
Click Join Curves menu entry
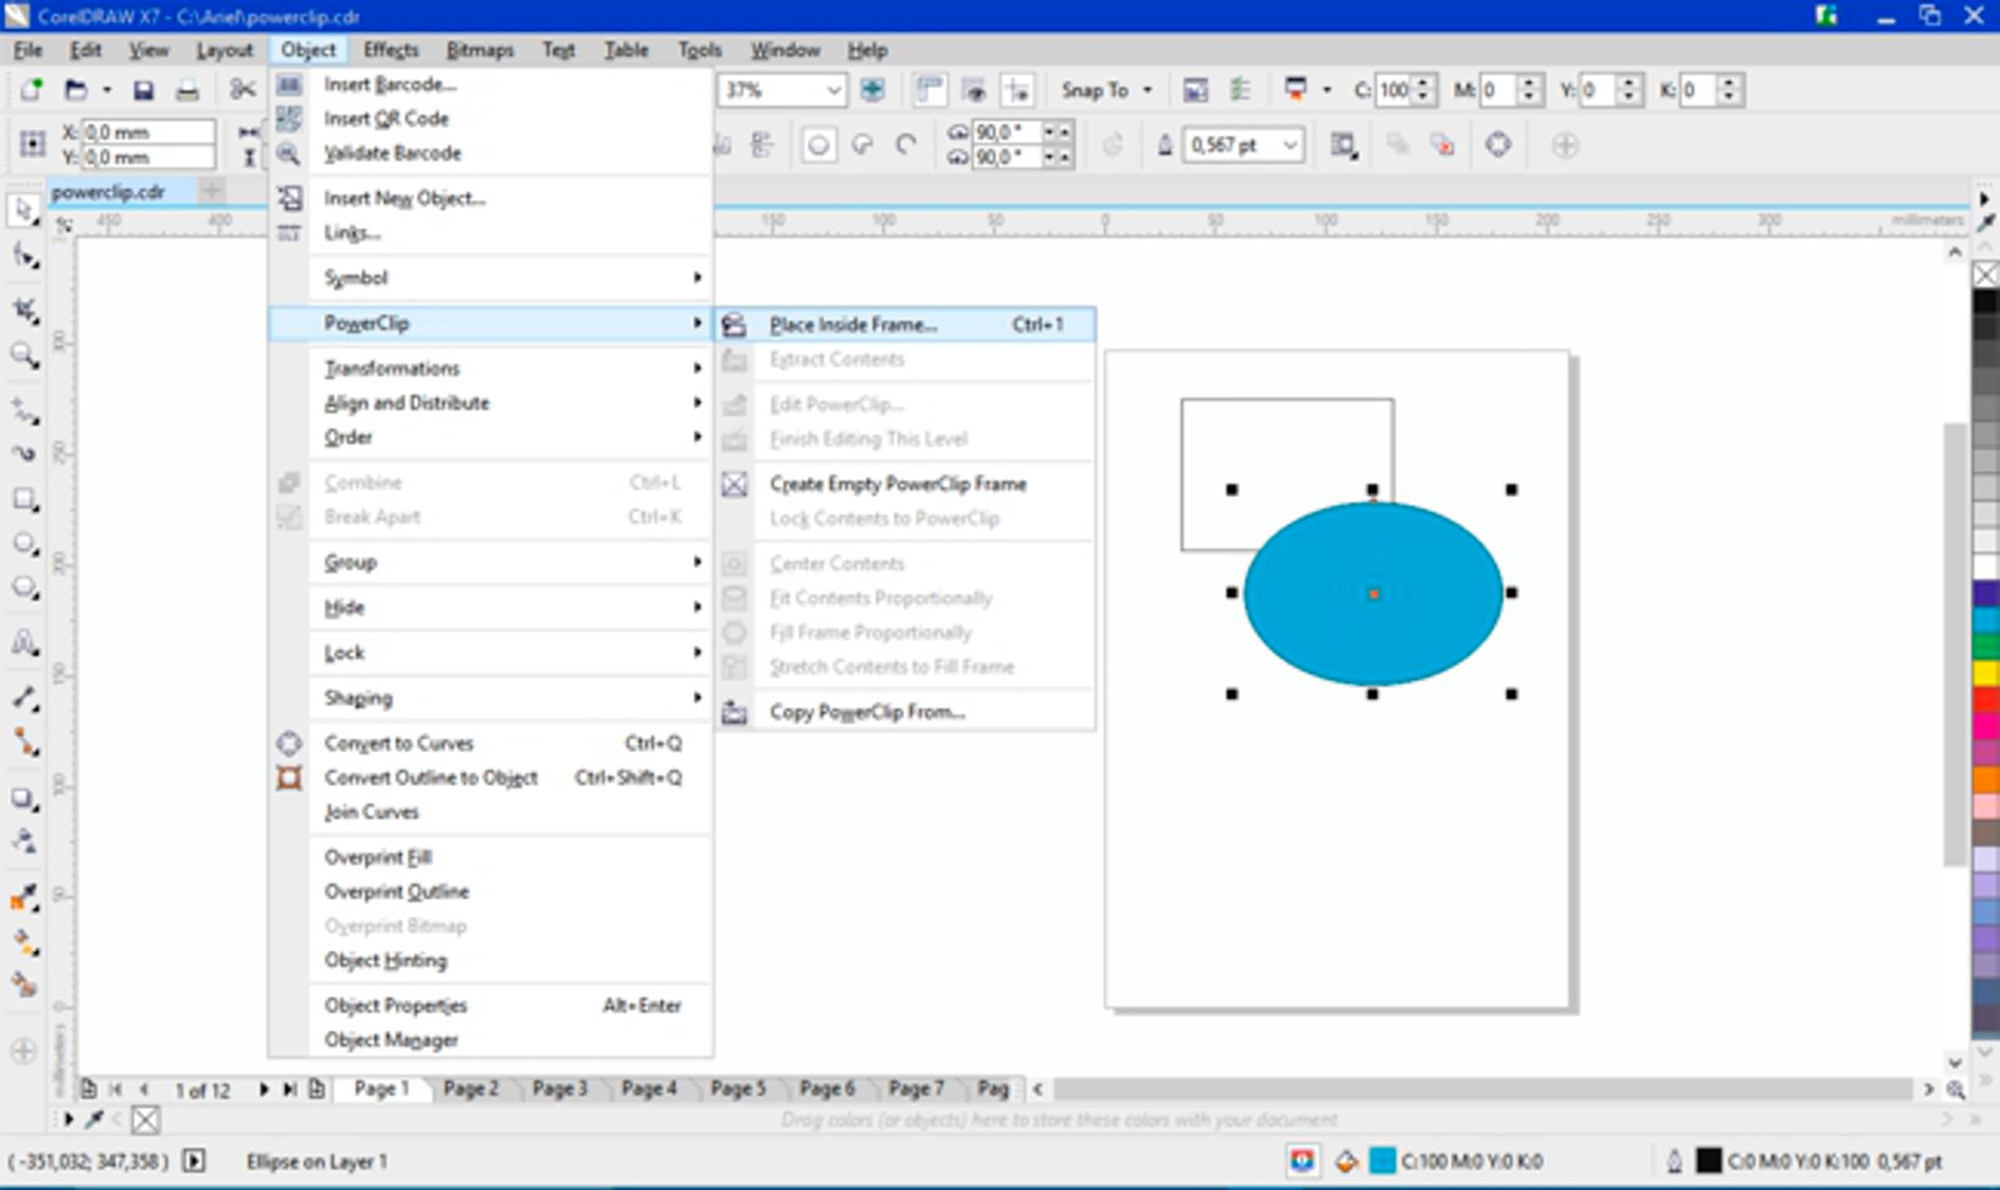click(492, 812)
